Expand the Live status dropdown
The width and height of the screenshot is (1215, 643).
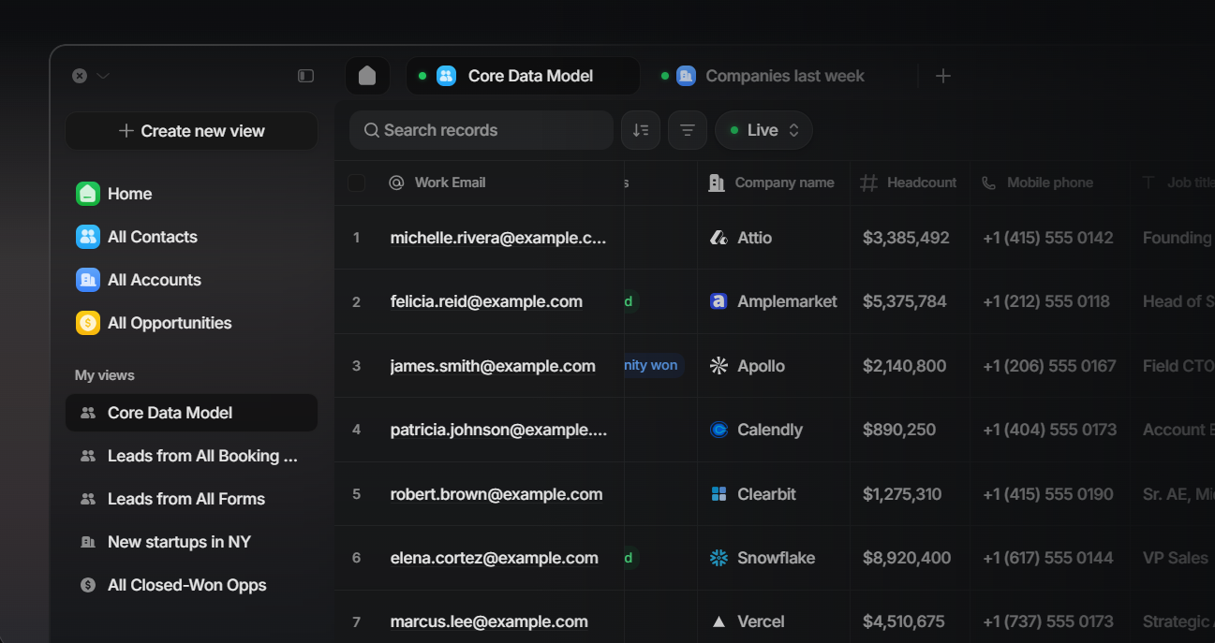tap(763, 130)
